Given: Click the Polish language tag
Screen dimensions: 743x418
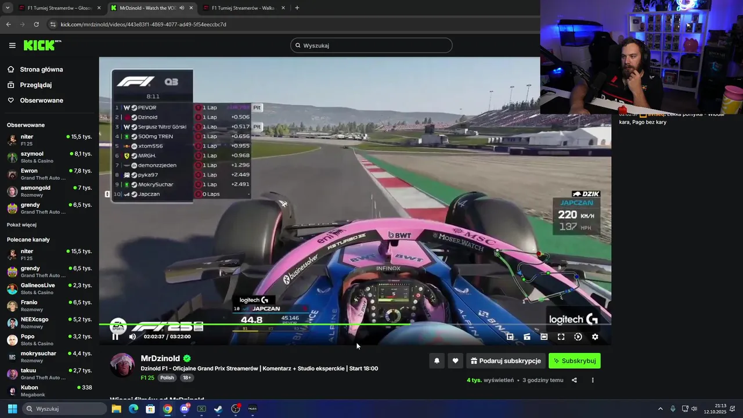Looking at the screenshot, I should point(167,377).
